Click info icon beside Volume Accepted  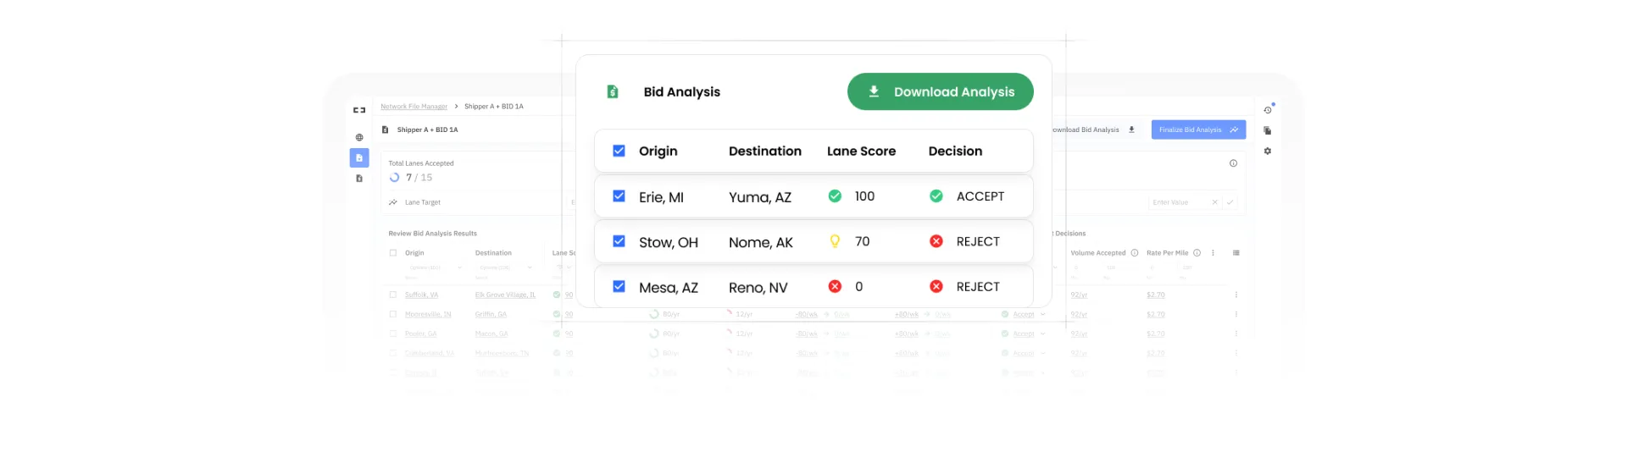[x=1135, y=253]
